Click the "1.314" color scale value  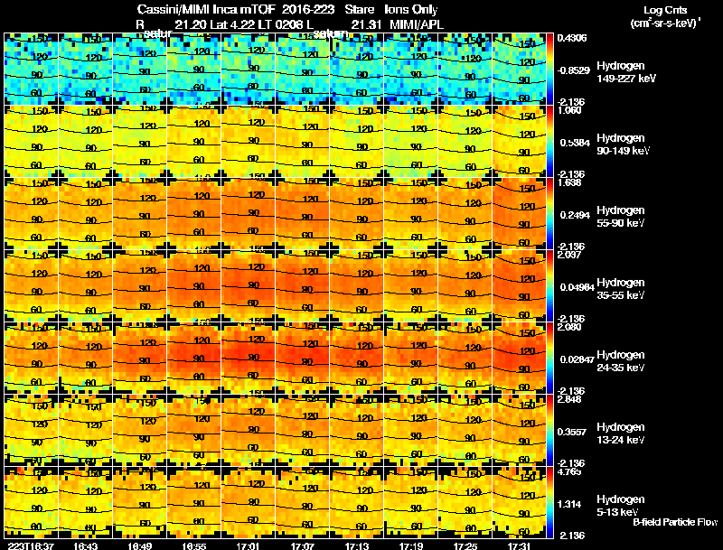coord(570,505)
